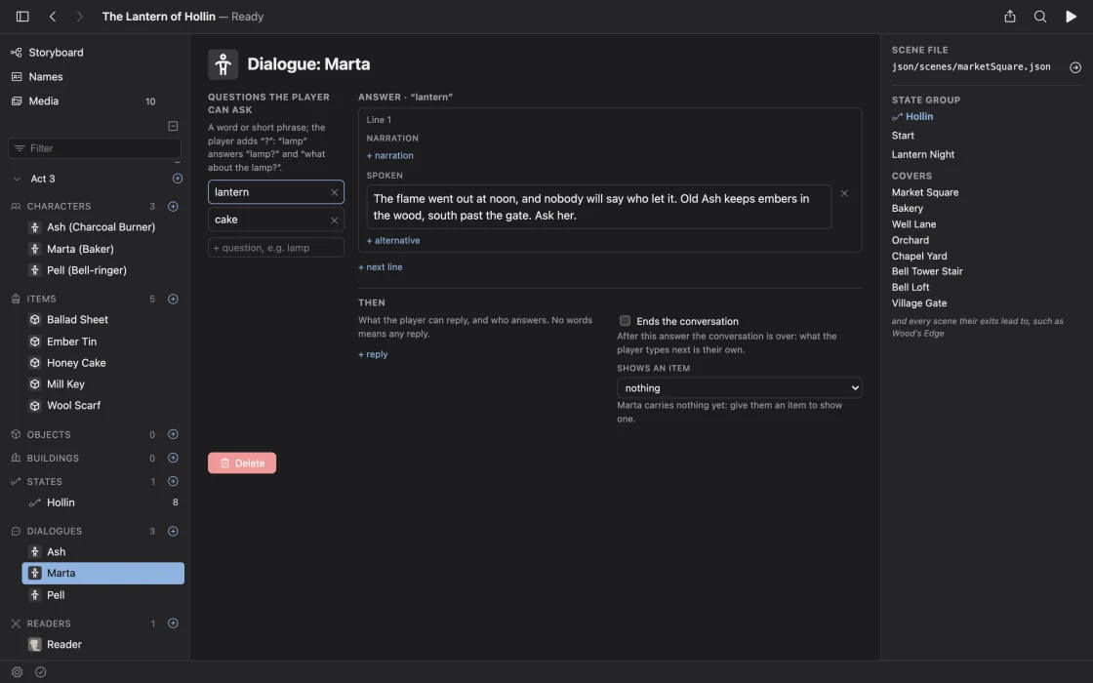Open settings gear in status bar
Viewport: 1093px width, 683px height.
pyautogui.click(x=17, y=672)
